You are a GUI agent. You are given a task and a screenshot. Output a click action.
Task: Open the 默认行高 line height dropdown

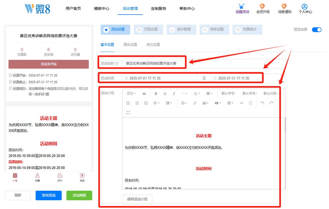click(x=271, y=93)
